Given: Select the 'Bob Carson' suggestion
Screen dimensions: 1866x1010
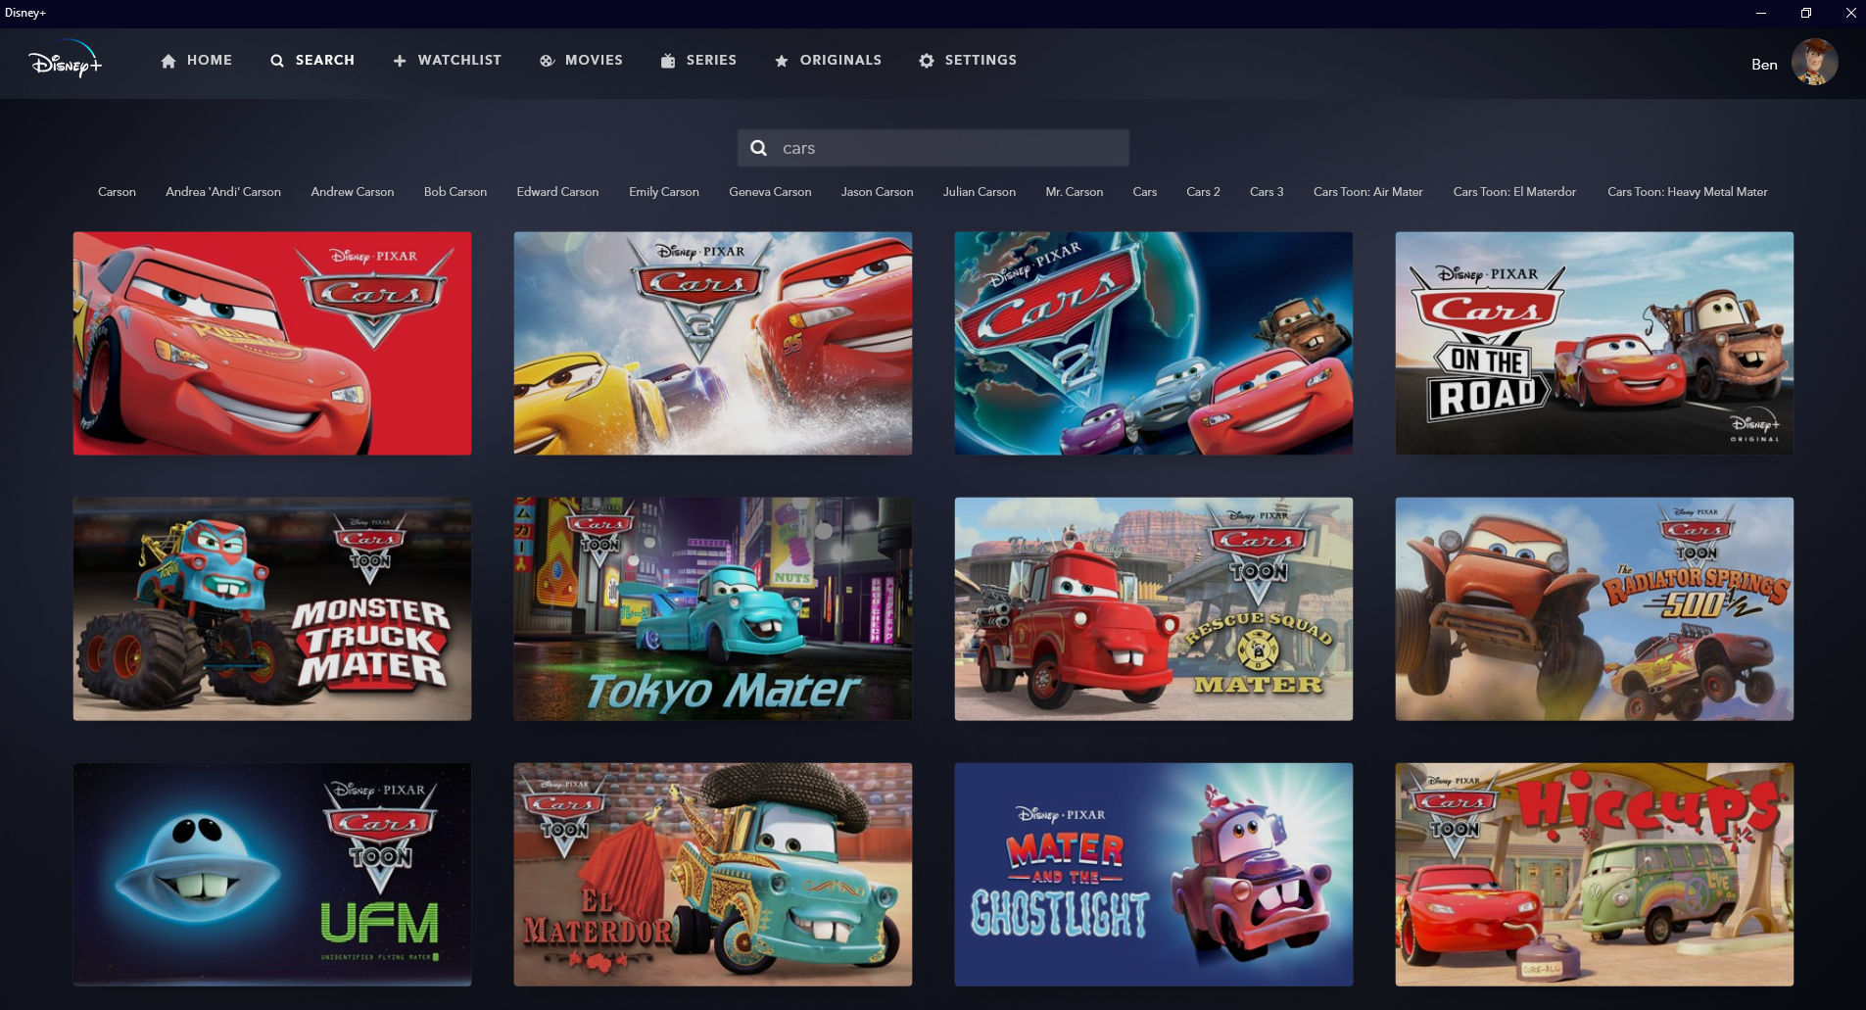Looking at the screenshot, I should [455, 192].
